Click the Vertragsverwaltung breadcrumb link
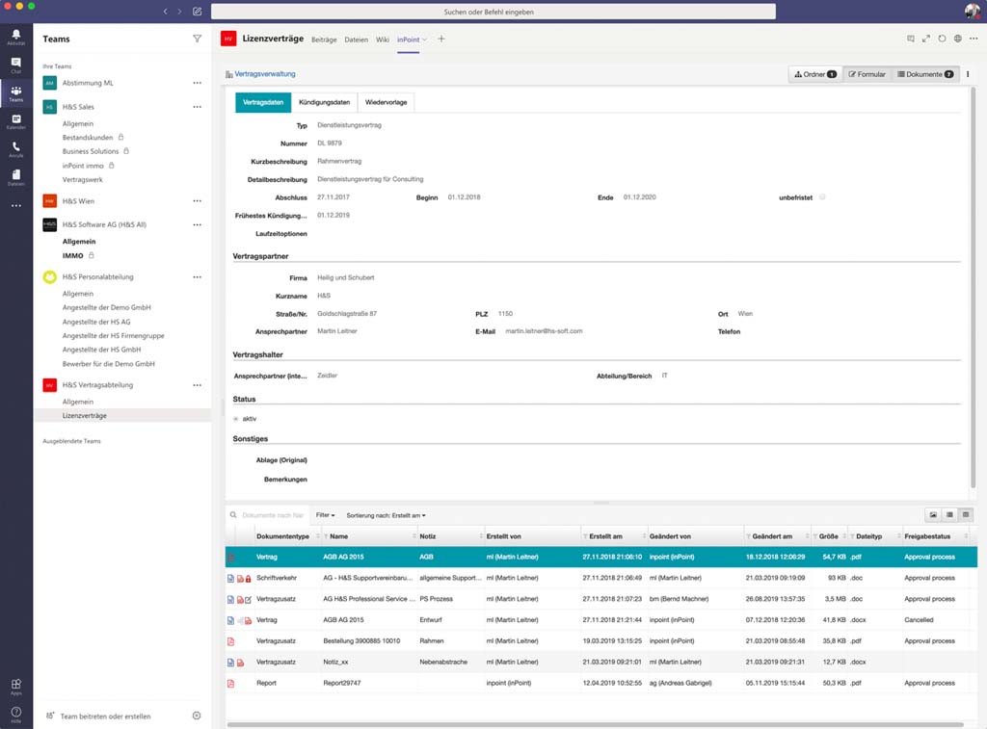Image resolution: width=987 pixels, height=729 pixels. [x=265, y=73]
